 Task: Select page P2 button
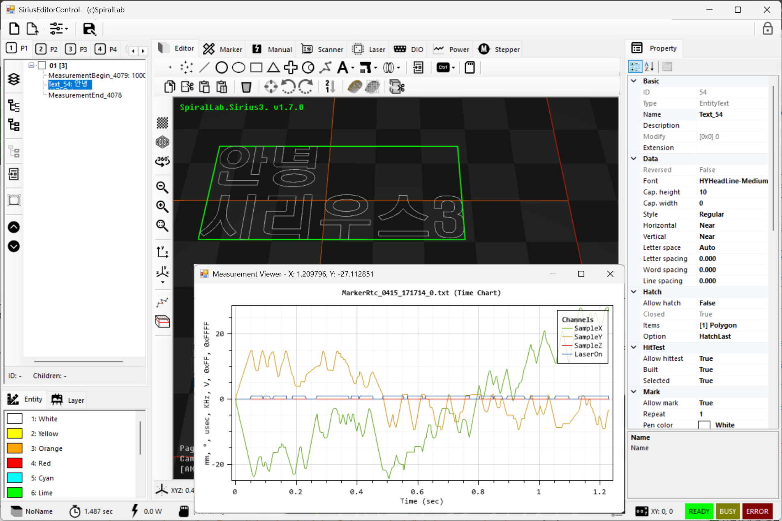tap(46, 49)
